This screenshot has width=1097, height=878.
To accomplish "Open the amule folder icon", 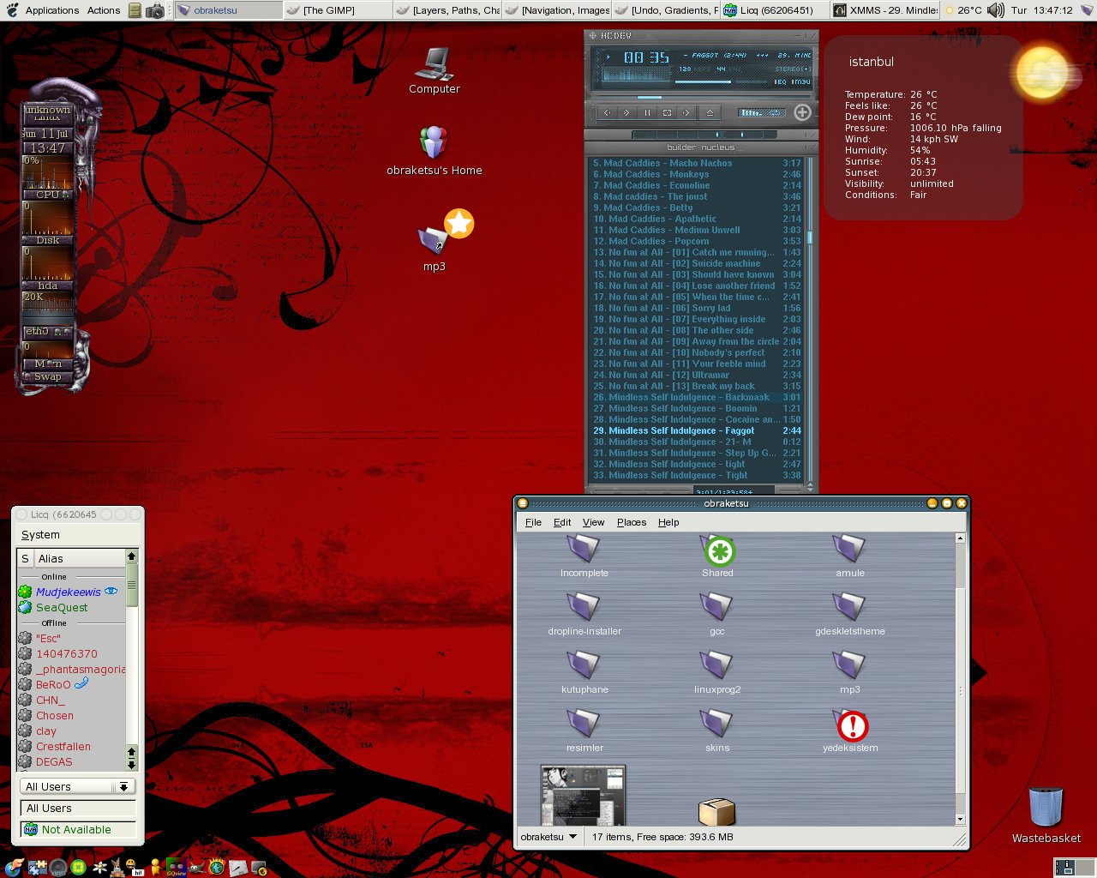I will click(850, 556).
